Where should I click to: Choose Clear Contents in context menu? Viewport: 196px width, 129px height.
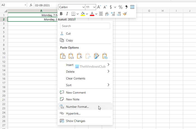(76, 78)
